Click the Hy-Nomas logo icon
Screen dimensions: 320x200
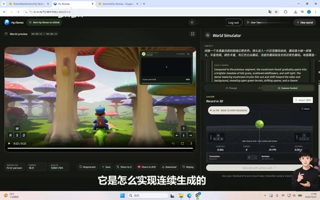(x=7, y=22)
